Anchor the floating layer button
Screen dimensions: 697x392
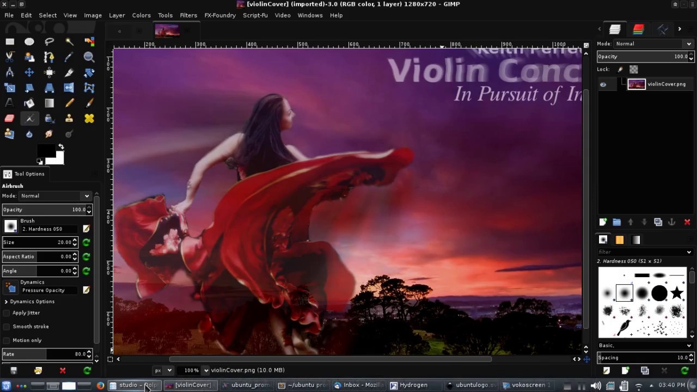click(672, 222)
